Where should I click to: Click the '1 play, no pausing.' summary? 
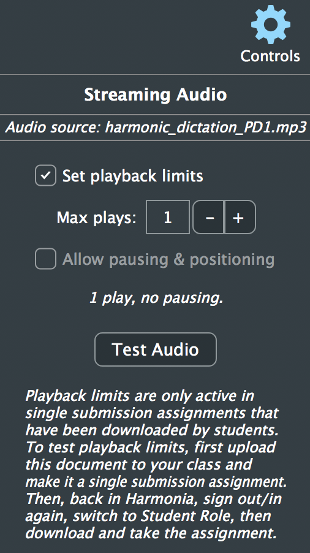(156, 299)
